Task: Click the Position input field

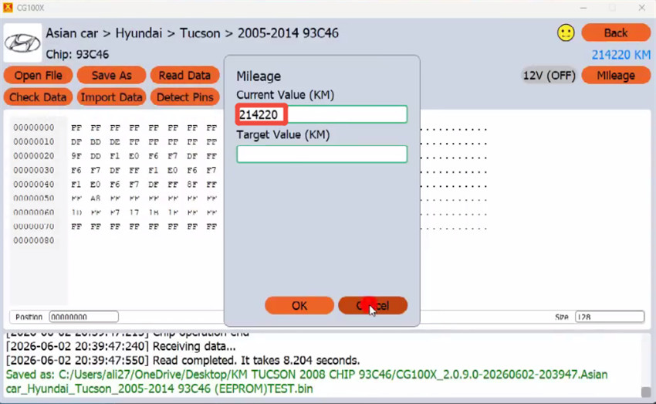Action: click(83, 317)
